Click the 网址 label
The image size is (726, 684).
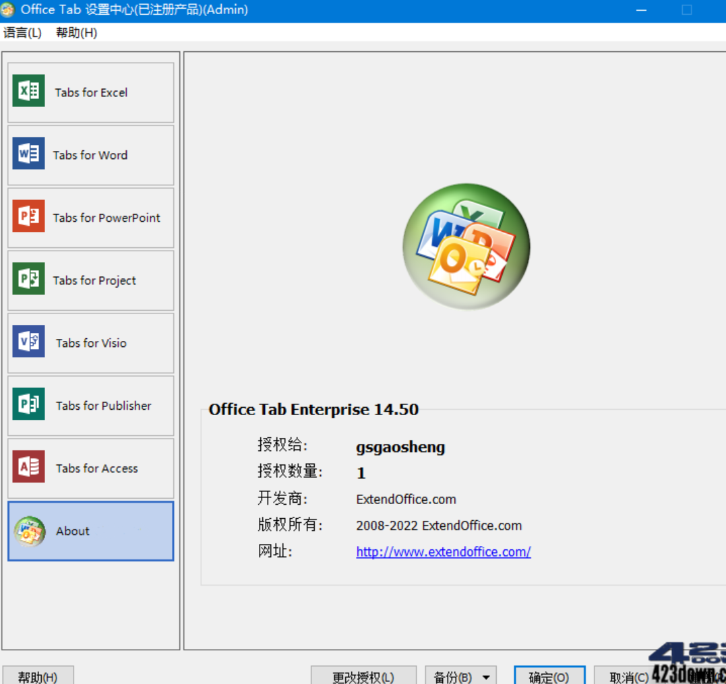(275, 551)
